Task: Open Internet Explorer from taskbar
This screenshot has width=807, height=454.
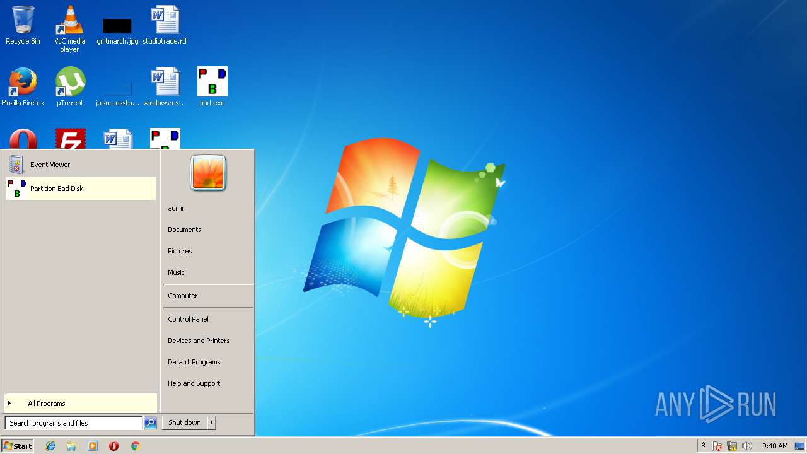Action: [50, 446]
